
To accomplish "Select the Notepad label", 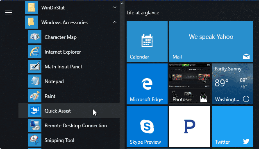I will pyautogui.click(x=54, y=81).
